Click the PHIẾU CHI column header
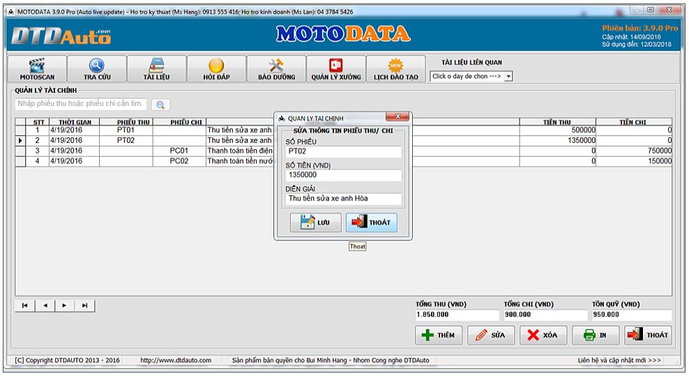689x376 pixels. point(179,122)
